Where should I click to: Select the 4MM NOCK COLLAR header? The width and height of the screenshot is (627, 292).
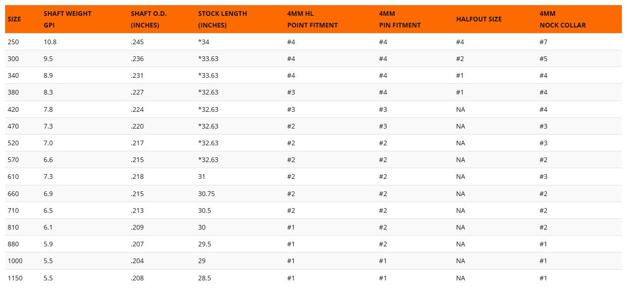[562, 19]
